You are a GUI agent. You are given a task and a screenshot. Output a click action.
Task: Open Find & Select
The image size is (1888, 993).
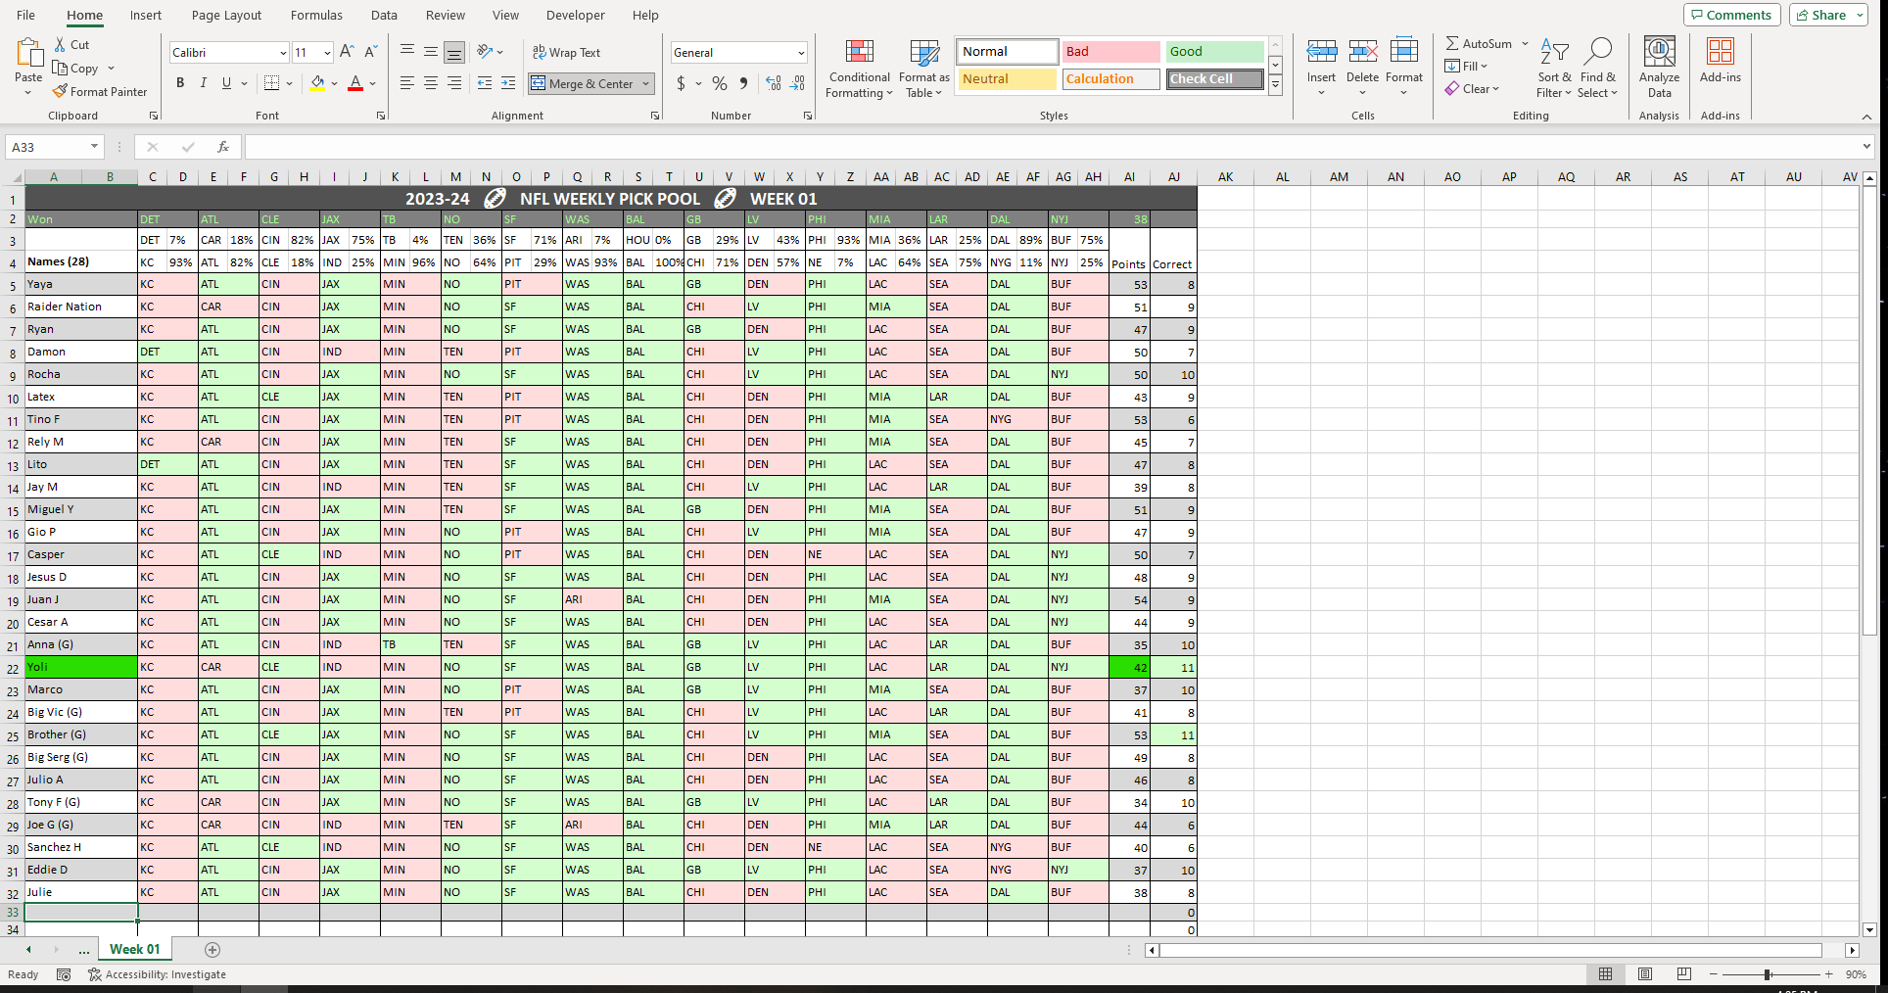[1598, 68]
